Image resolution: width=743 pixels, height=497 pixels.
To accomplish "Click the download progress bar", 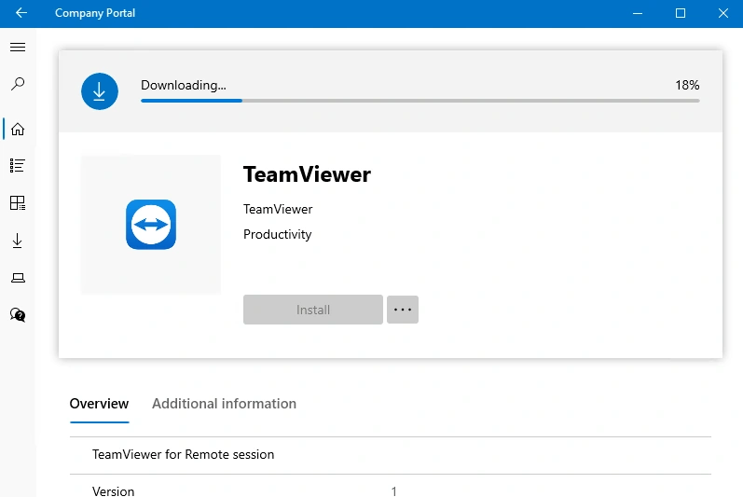I will [x=420, y=101].
